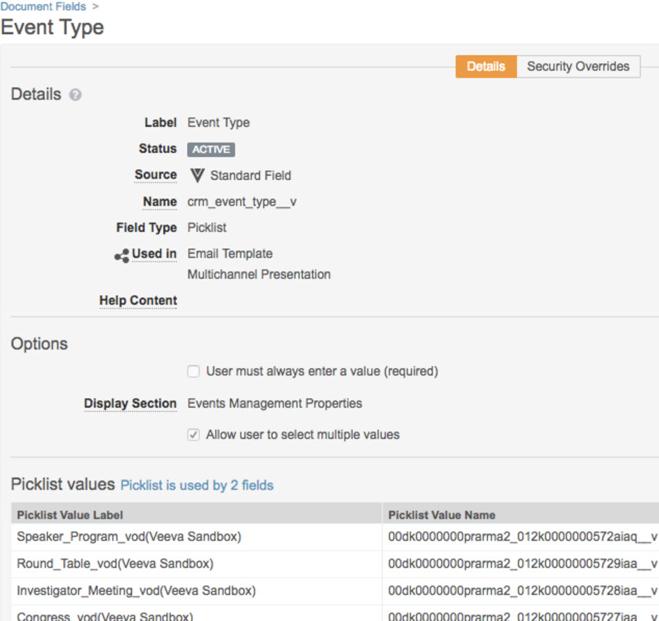Click the Picklist Value Name column header
659x621 pixels.
[441, 515]
